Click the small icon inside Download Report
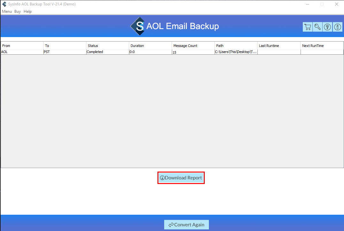The width and height of the screenshot is (344, 231). click(163, 178)
